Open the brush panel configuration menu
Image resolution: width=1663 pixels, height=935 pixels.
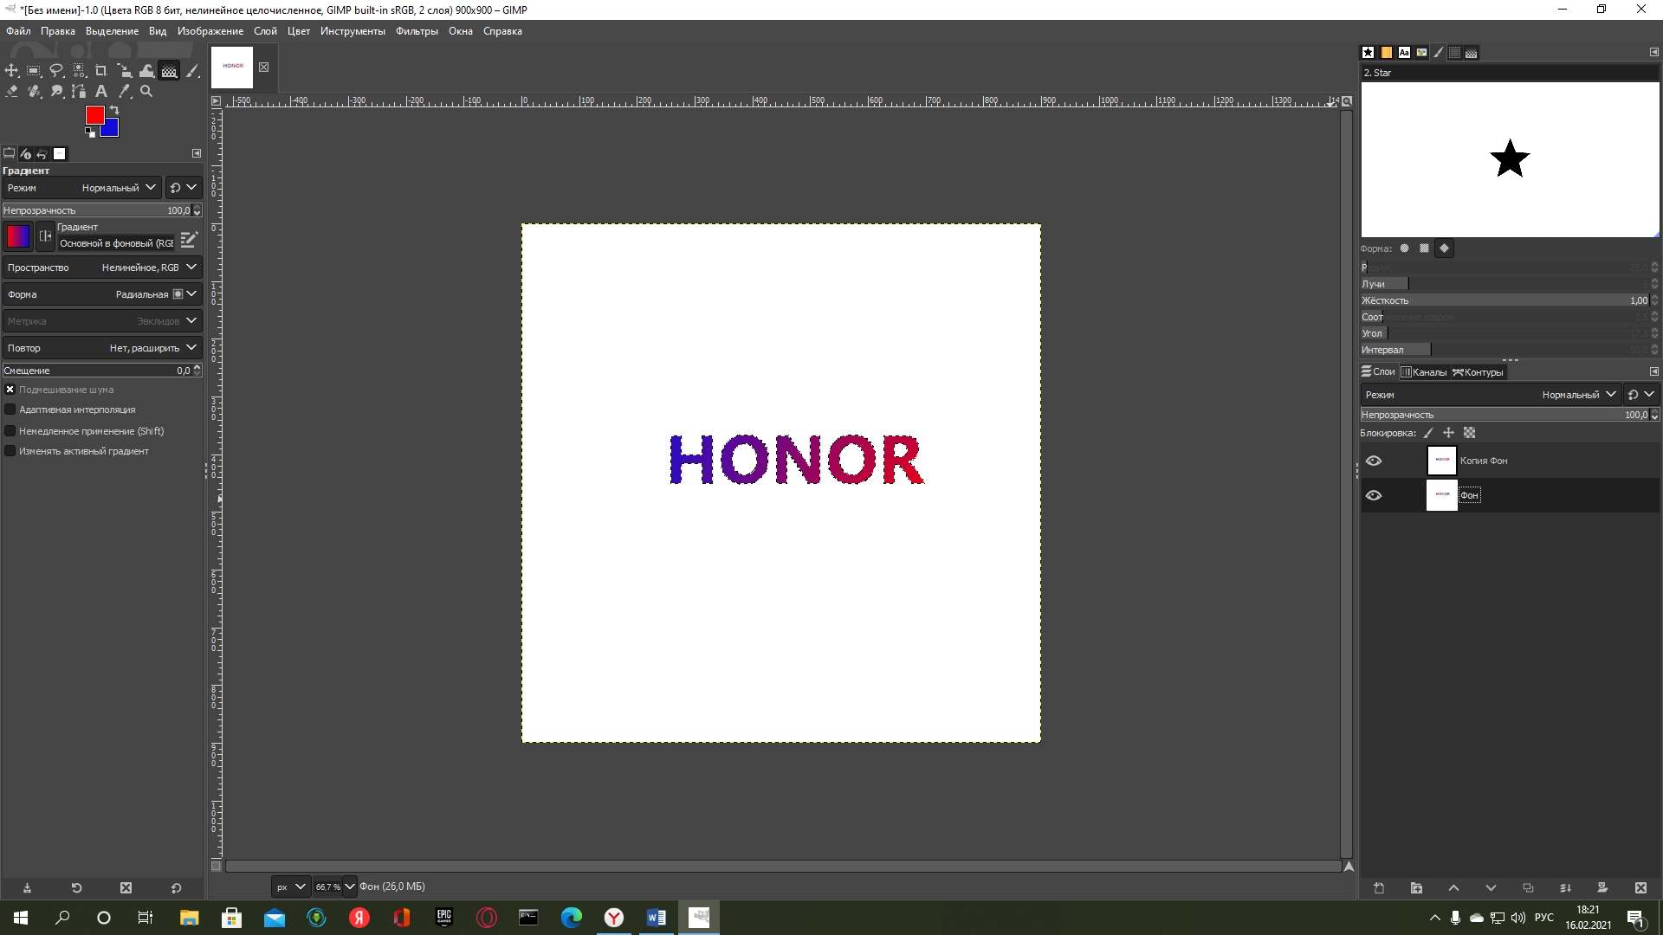pos(1653,53)
